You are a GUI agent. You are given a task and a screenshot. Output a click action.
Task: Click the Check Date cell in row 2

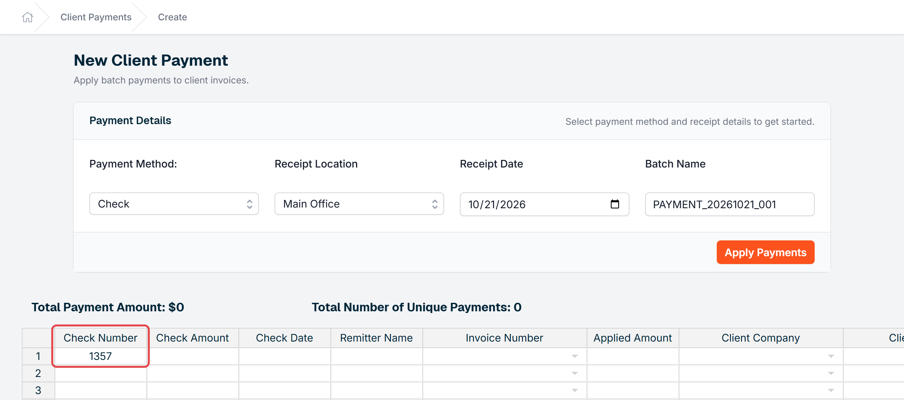pyautogui.click(x=284, y=373)
